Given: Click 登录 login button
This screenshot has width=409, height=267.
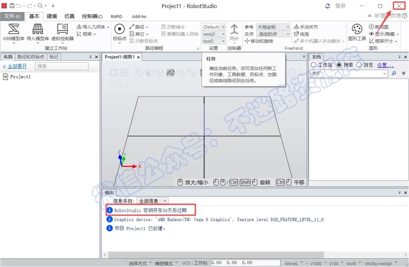Looking at the screenshot, I should point(340,6).
